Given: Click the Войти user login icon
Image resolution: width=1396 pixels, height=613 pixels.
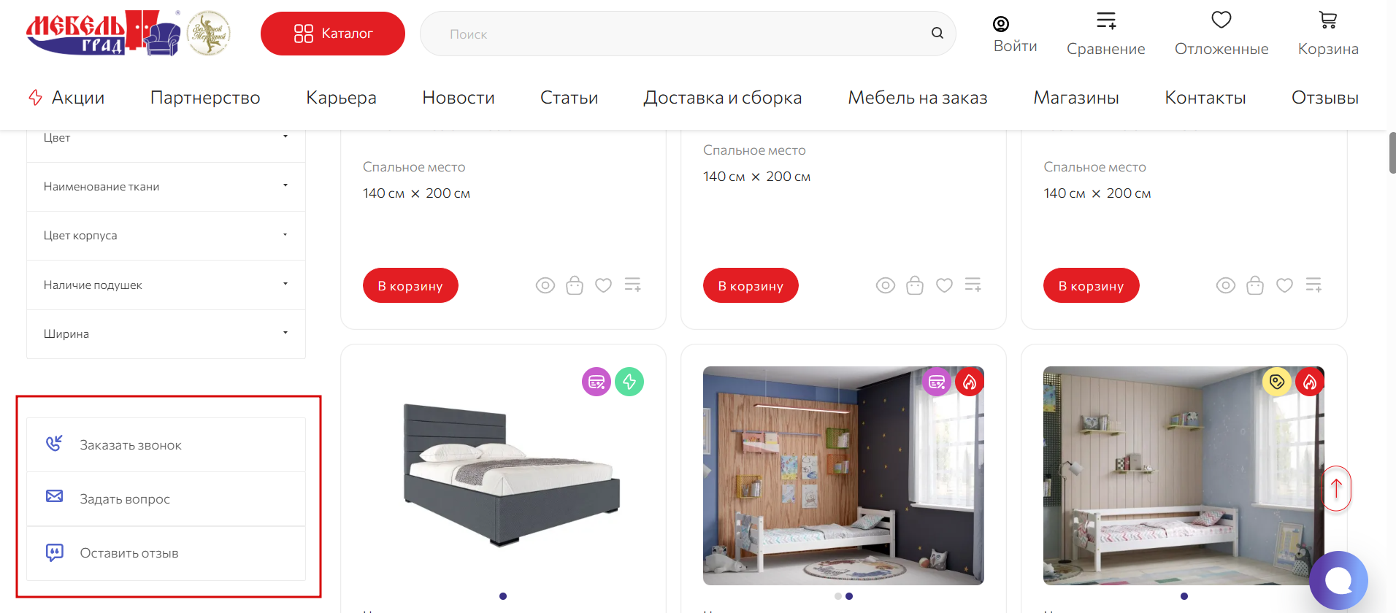Looking at the screenshot, I should coord(1001,24).
